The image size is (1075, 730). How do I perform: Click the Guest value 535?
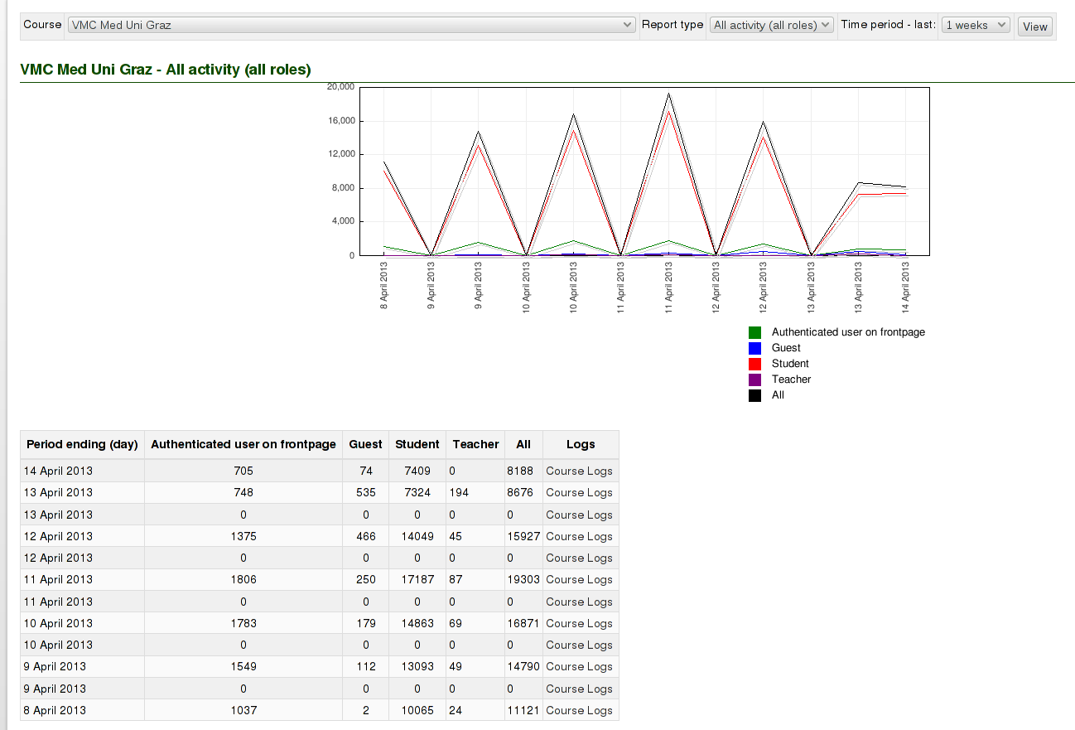click(x=366, y=492)
